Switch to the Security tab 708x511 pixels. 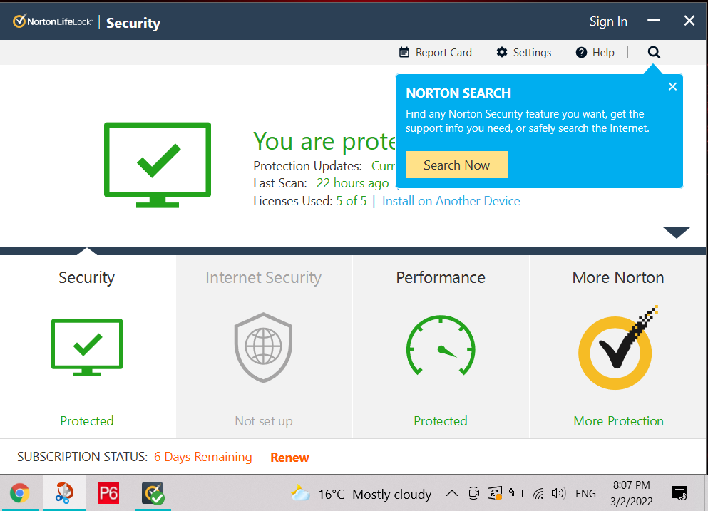pyautogui.click(x=87, y=277)
